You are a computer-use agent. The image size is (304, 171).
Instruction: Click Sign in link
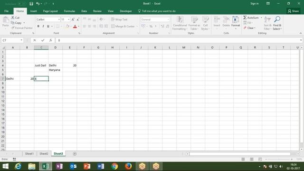click(x=255, y=4)
